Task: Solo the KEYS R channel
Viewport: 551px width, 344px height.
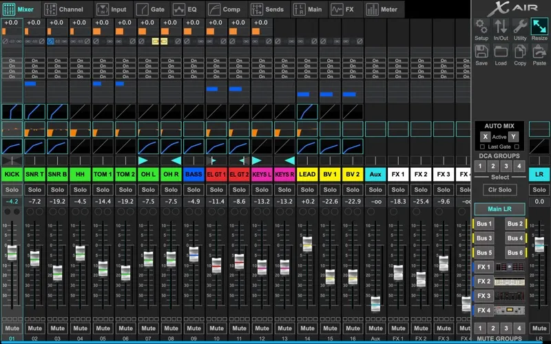Action: pyautogui.click(x=284, y=190)
